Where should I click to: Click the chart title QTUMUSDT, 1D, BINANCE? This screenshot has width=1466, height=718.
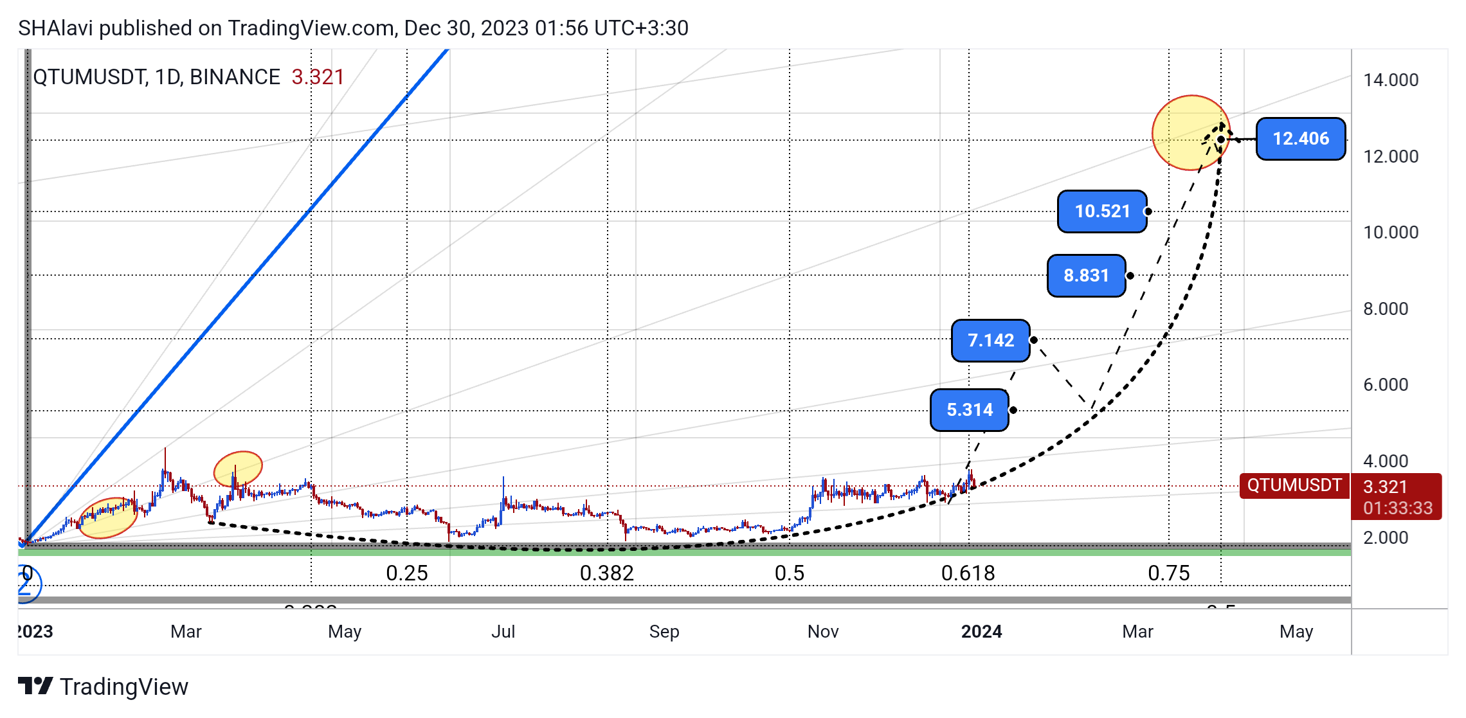(156, 77)
